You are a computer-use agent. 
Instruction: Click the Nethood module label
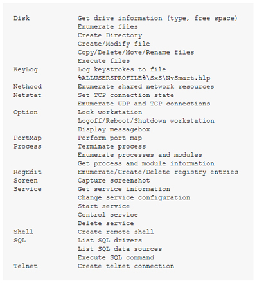click(28, 87)
